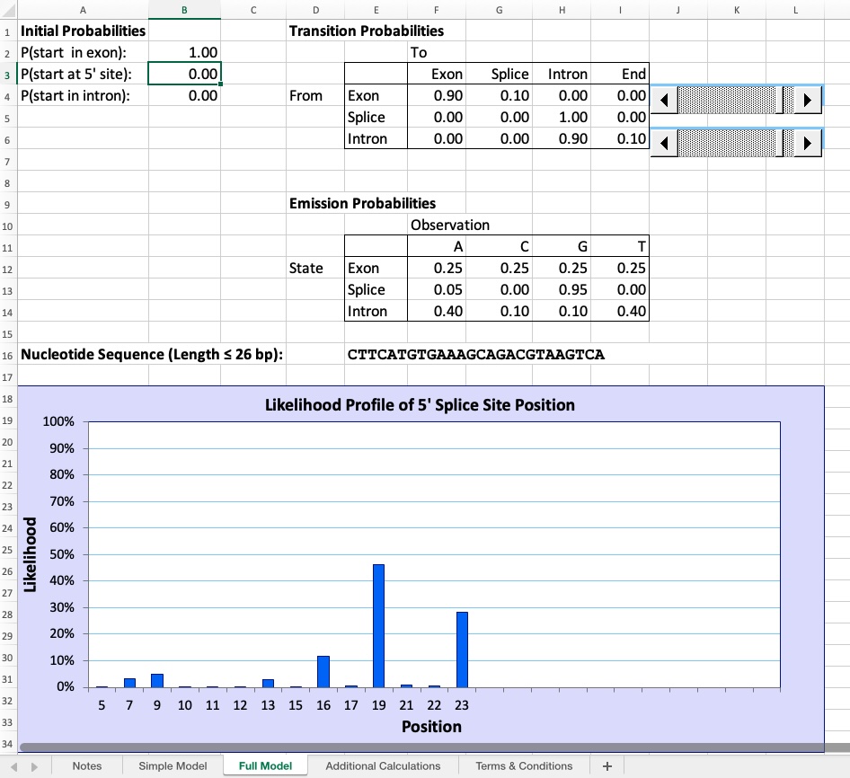Switch to the Simple Model sheet tab
The height and width of the screenshot is (778, 850).
(173, 766)
